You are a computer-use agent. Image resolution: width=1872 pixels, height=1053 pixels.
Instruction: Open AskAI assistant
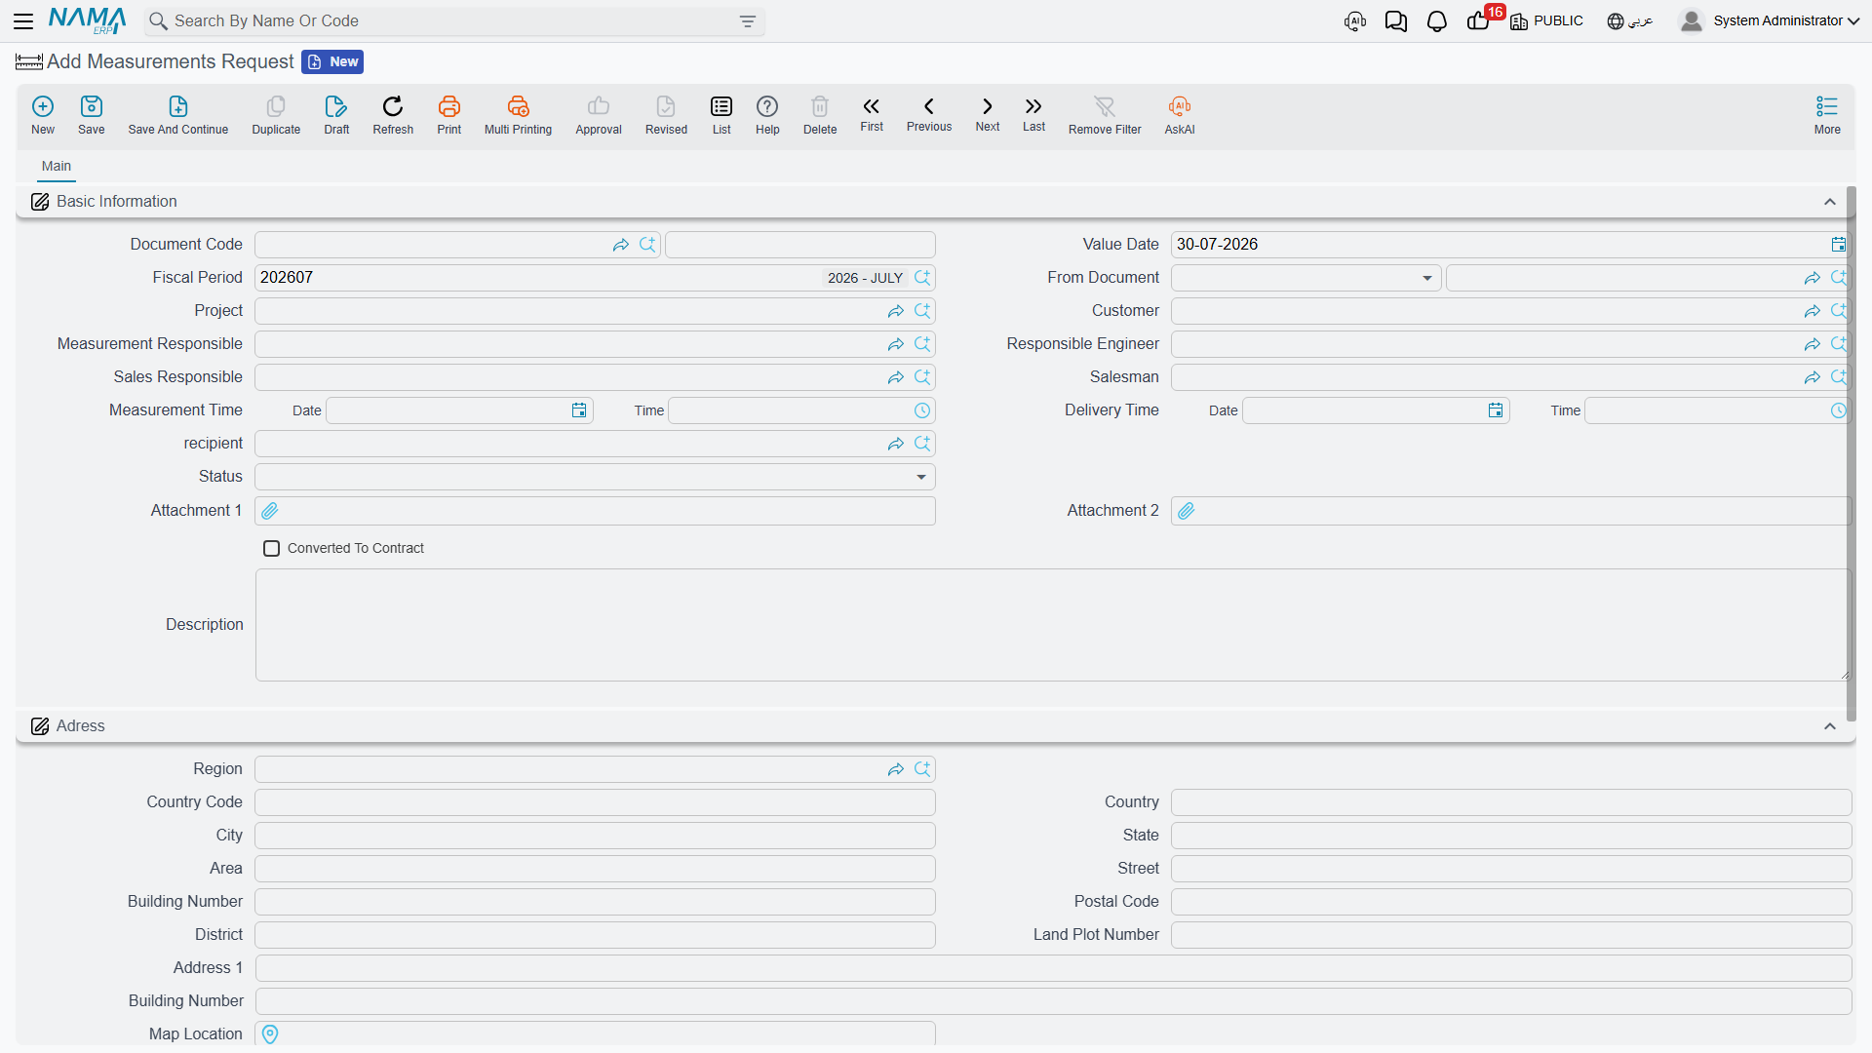point(1180,114)
